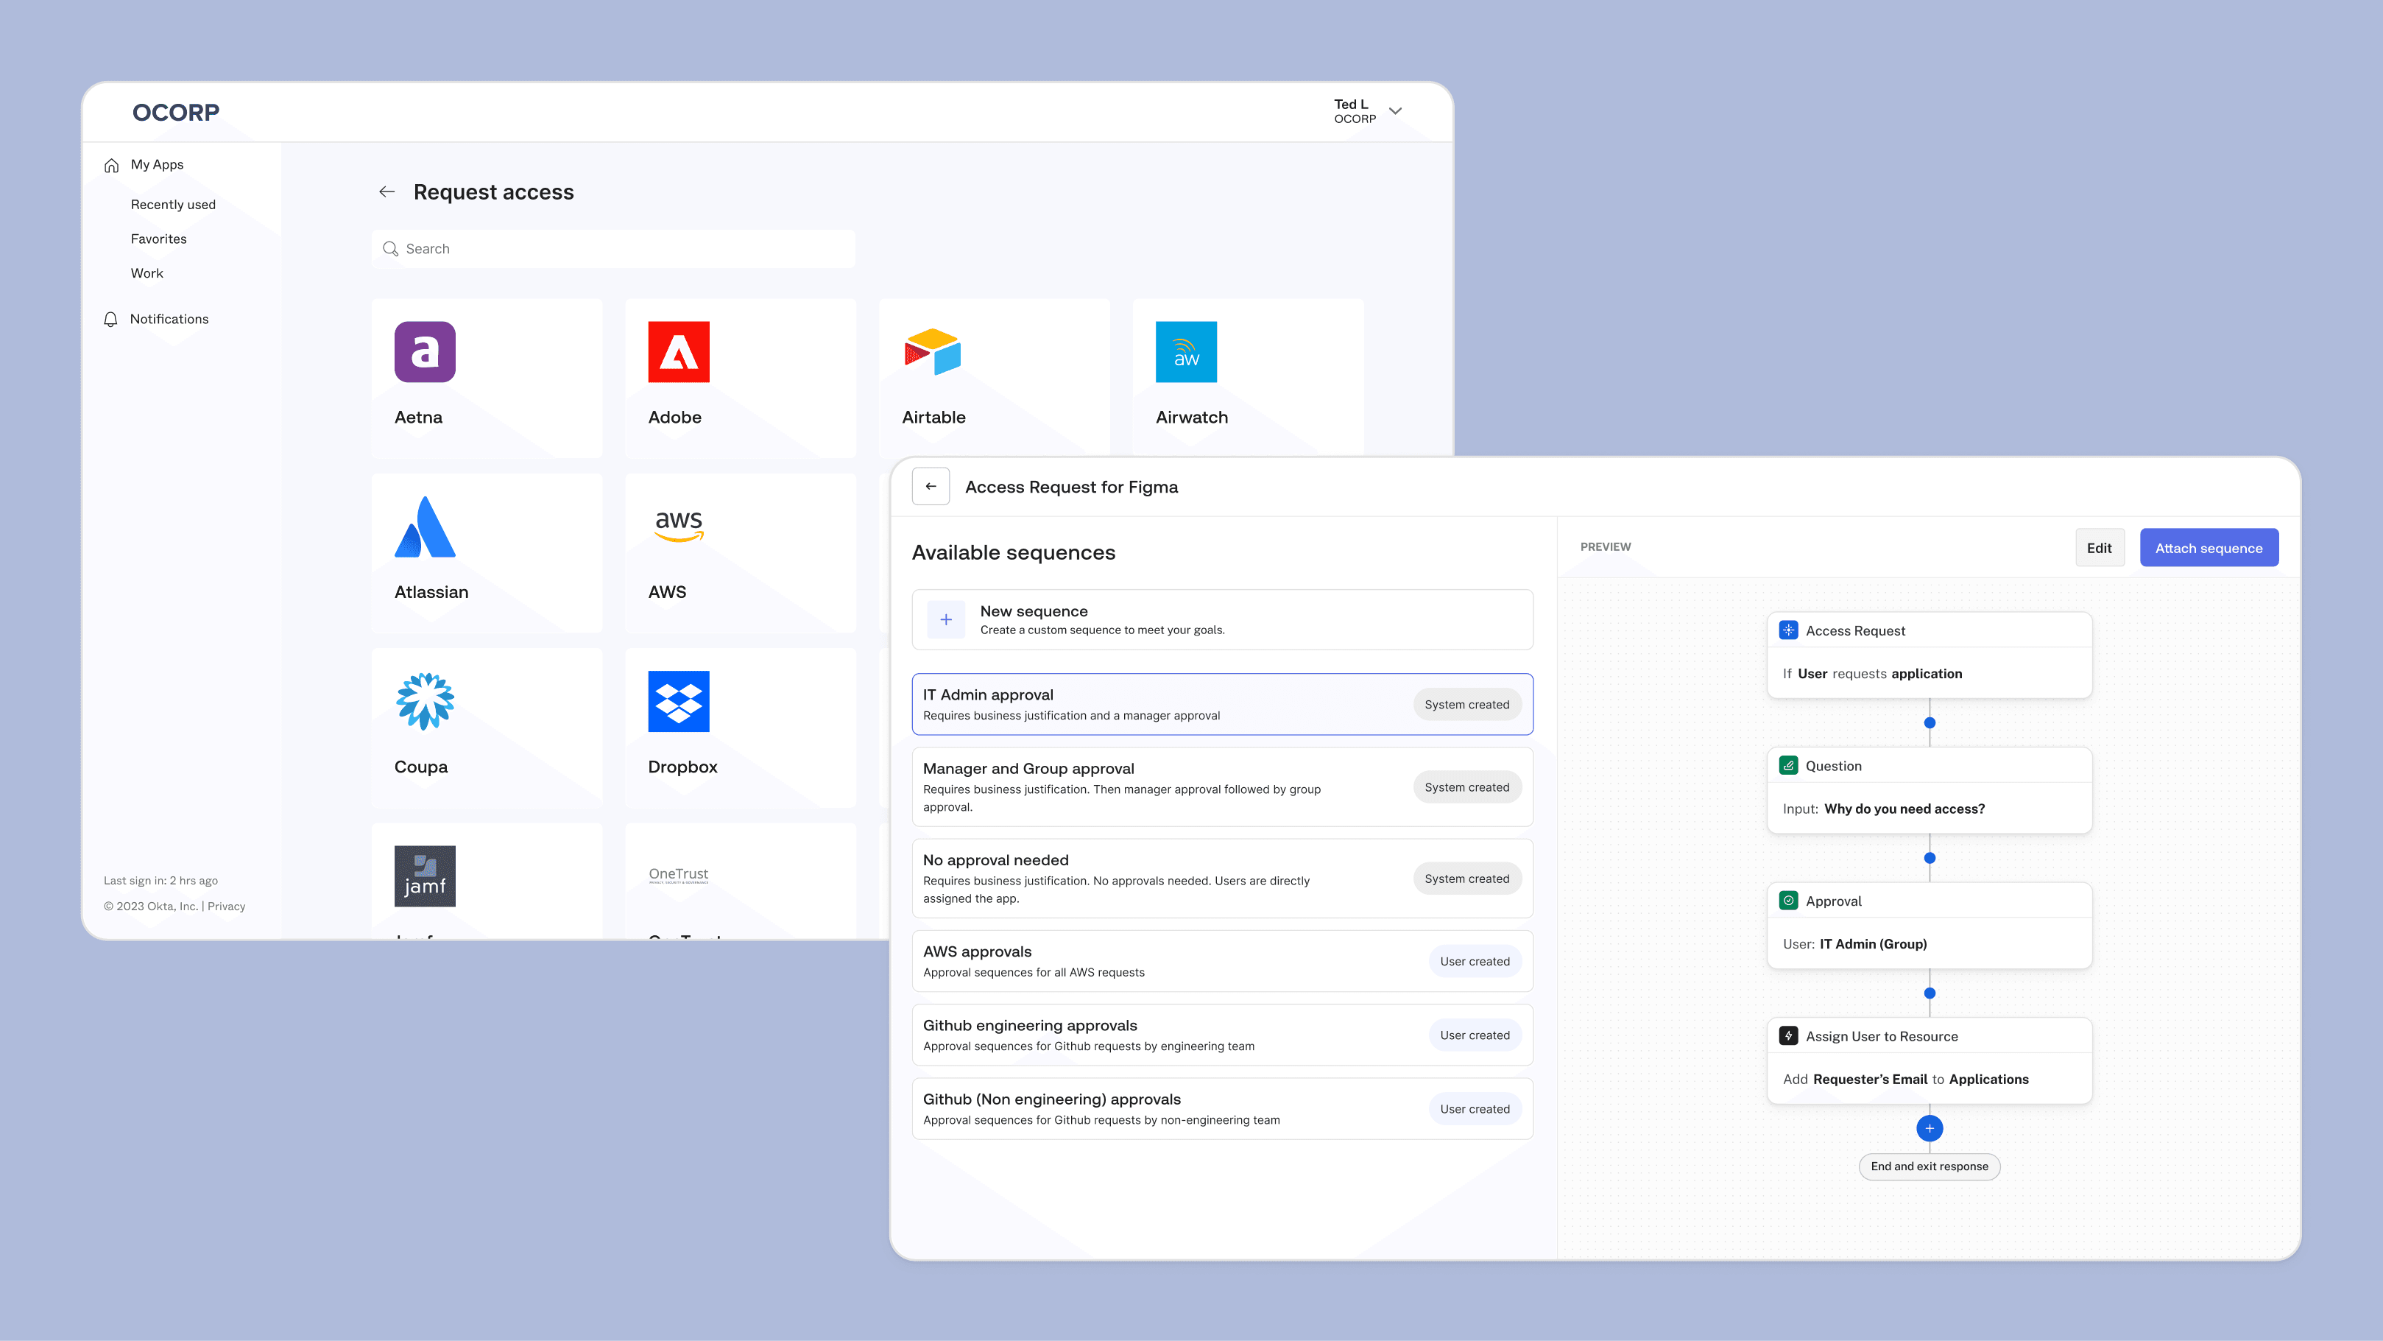Select the Manager and Group approval sequence

1223,786
